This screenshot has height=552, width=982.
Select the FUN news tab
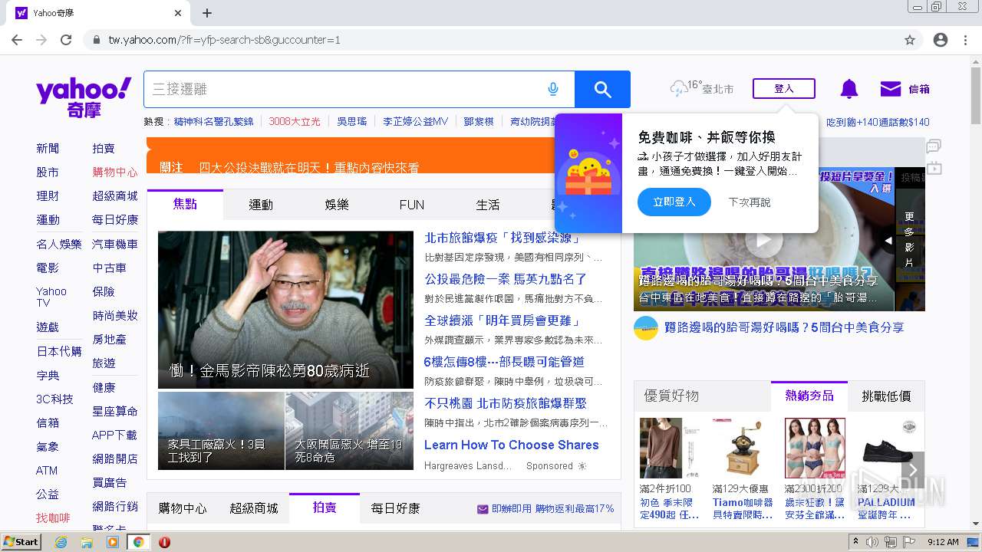pos(412,205)
